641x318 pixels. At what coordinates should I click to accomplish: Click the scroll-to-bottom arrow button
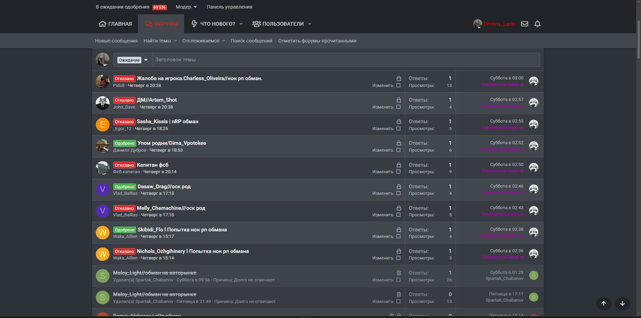[x=622, y=303]
